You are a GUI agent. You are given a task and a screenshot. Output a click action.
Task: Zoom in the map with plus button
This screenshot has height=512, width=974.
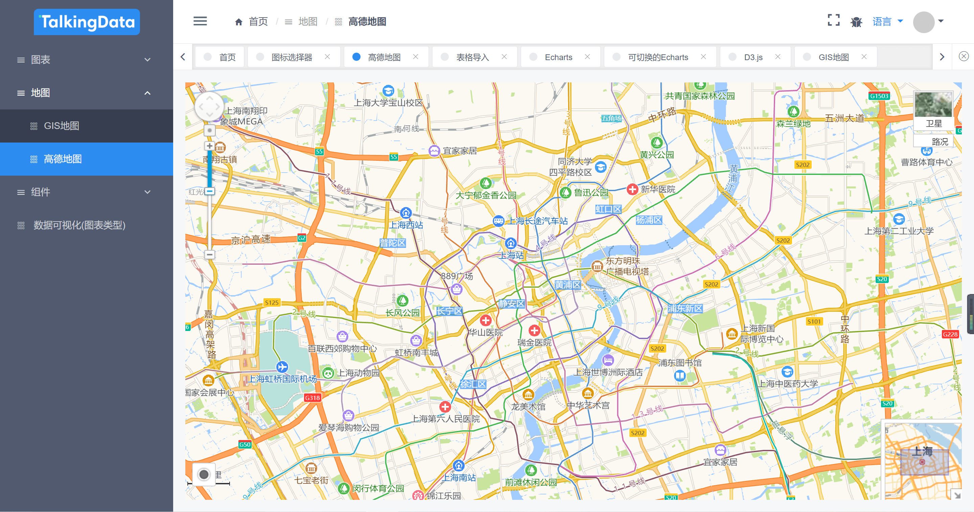coord(209,146)
